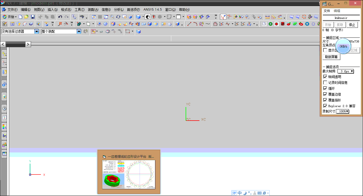Open the History clock sidebar icon
Screen dimensions: 363x196
(x=4, y=108)
